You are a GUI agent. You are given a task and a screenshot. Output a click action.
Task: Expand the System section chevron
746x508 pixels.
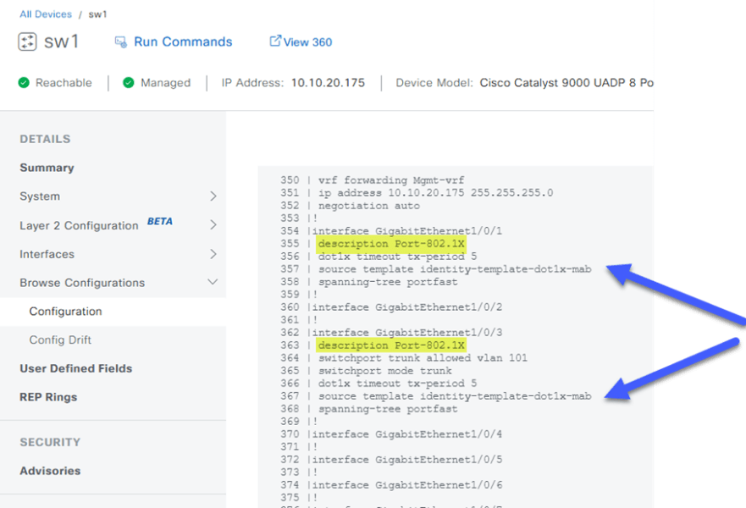213,196
